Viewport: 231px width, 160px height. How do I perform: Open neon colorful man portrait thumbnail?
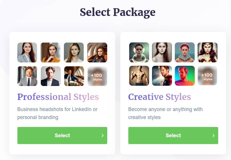pyautogui.click(x=185, y=76)
